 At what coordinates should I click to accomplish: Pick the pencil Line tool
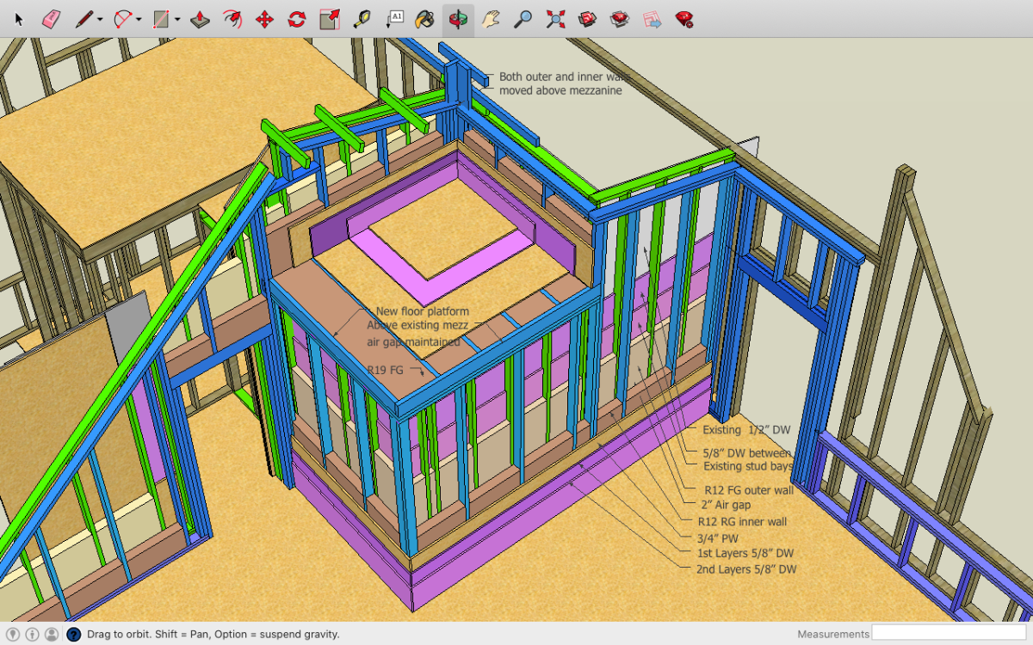pos(84,19)
